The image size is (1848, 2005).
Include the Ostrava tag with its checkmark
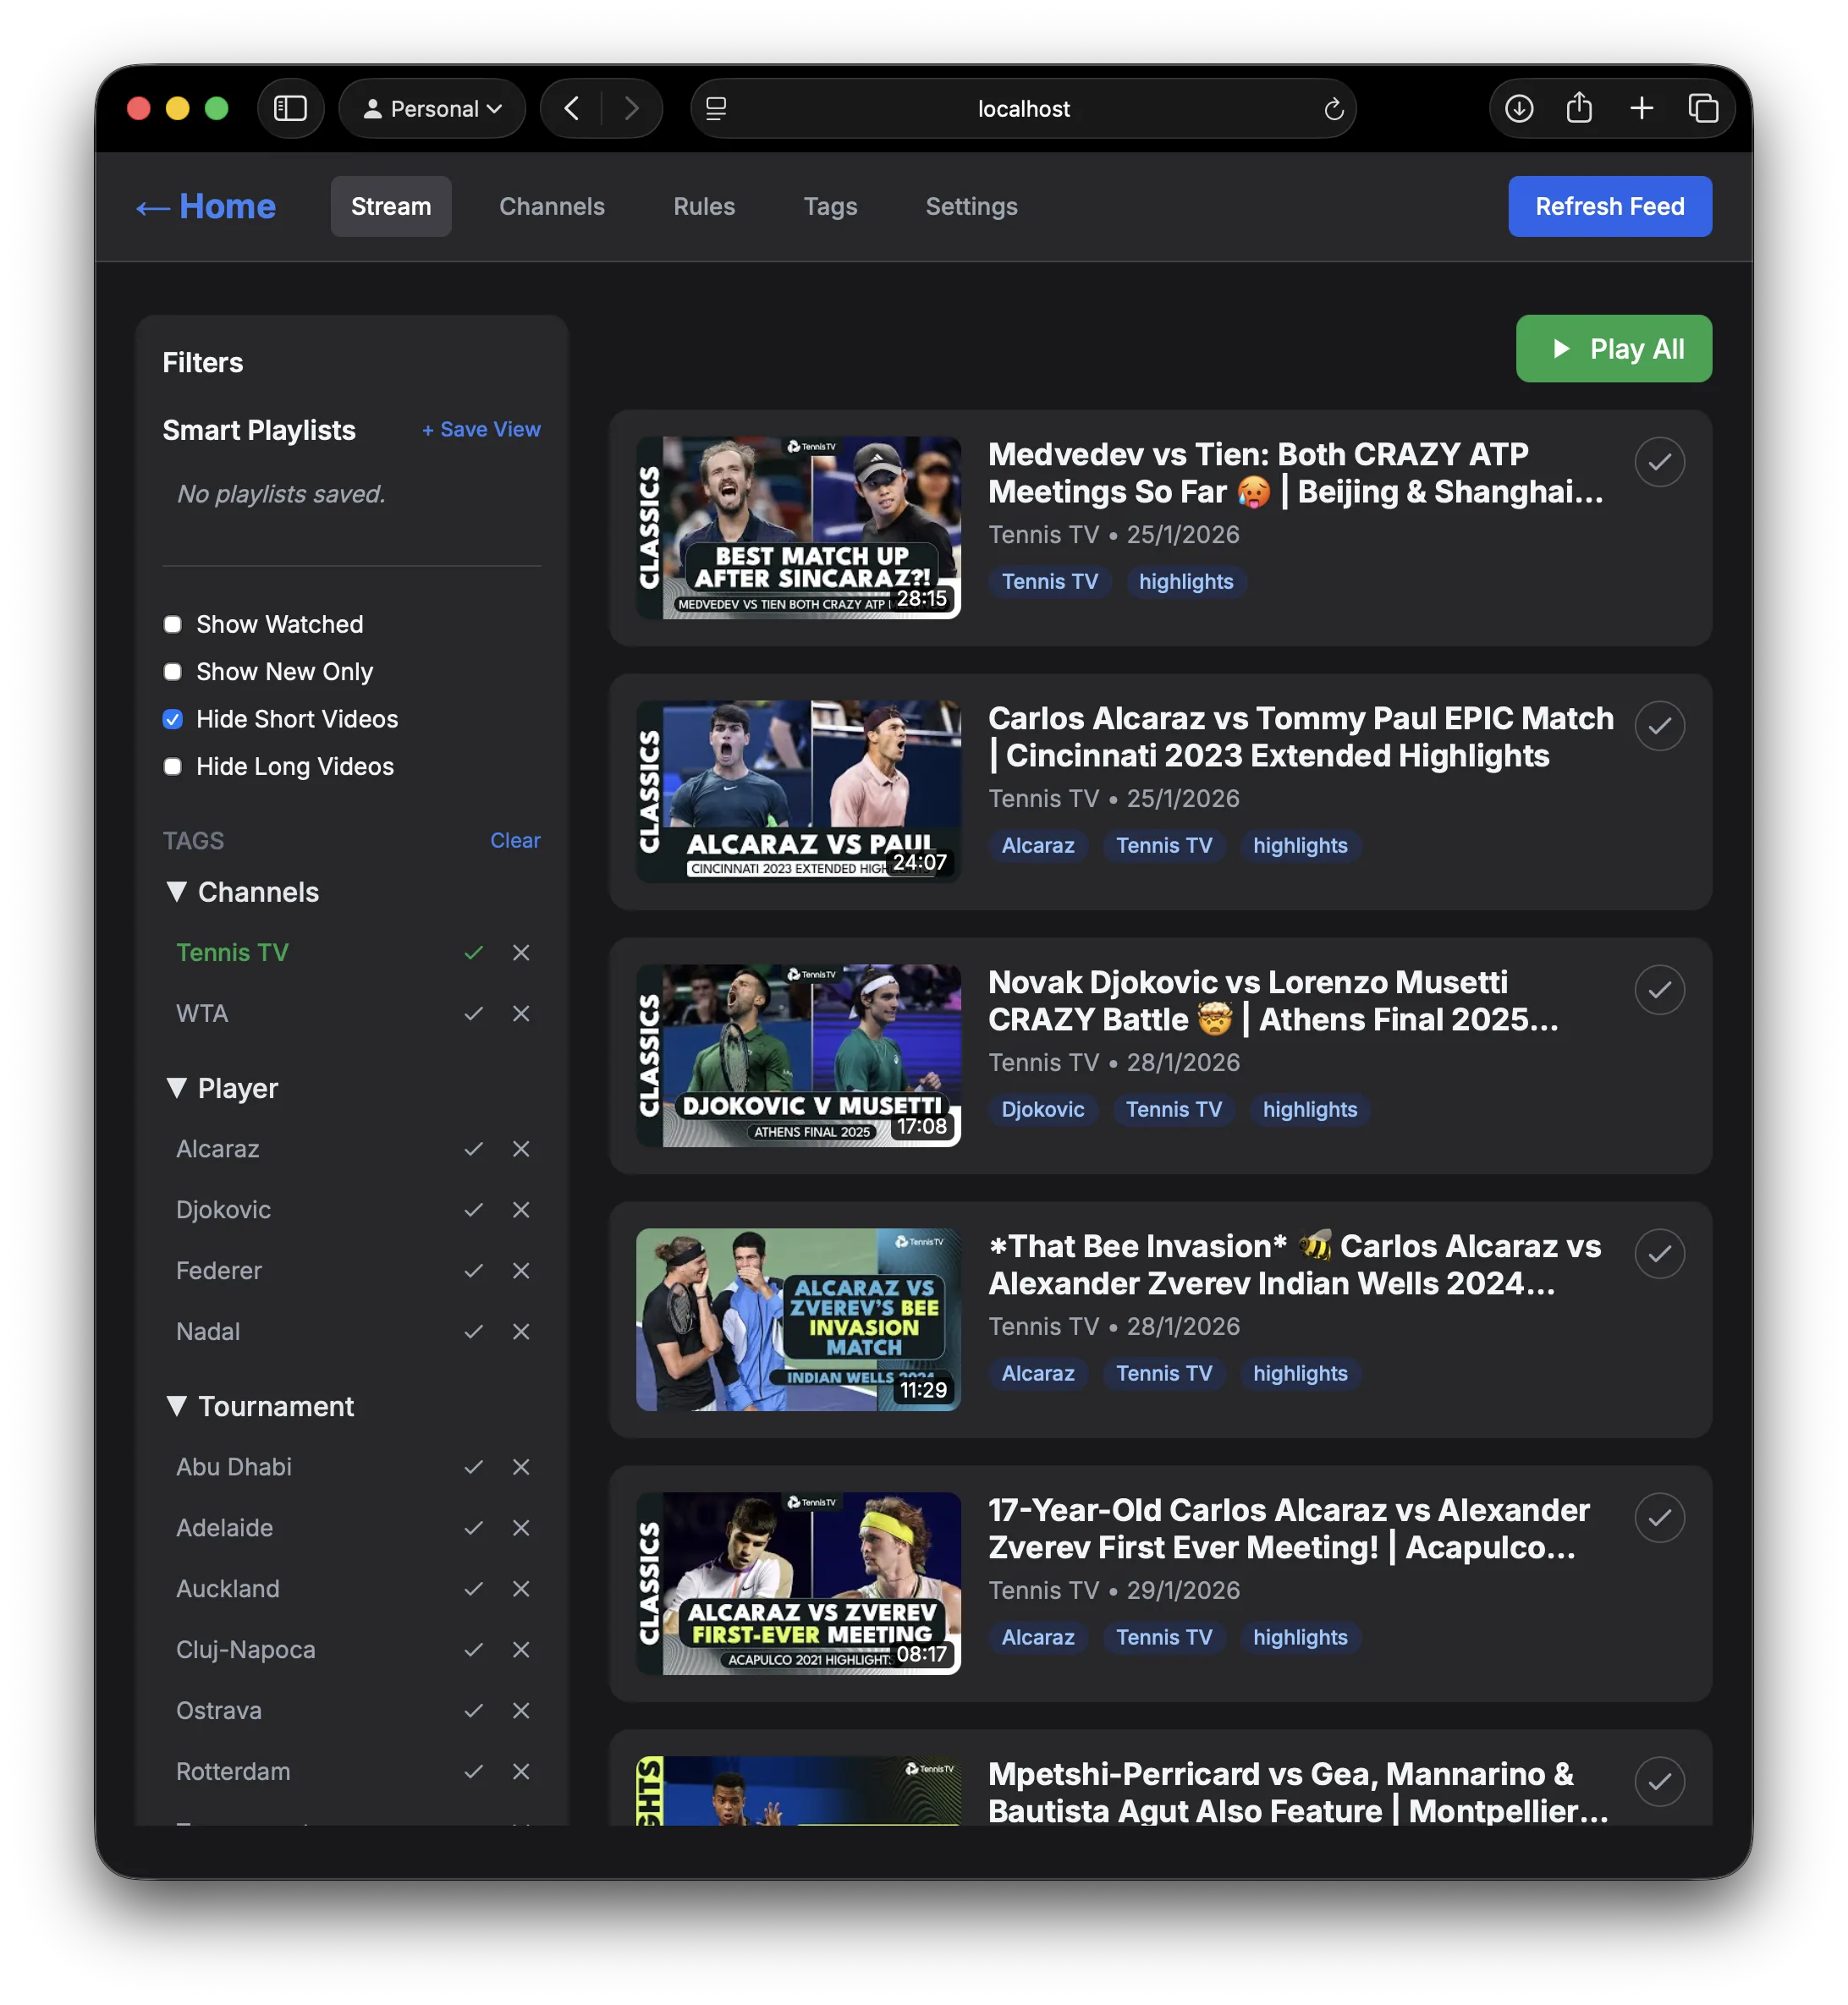474,1711
